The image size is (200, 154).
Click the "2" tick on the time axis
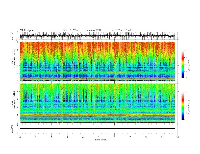coord(52,137)
